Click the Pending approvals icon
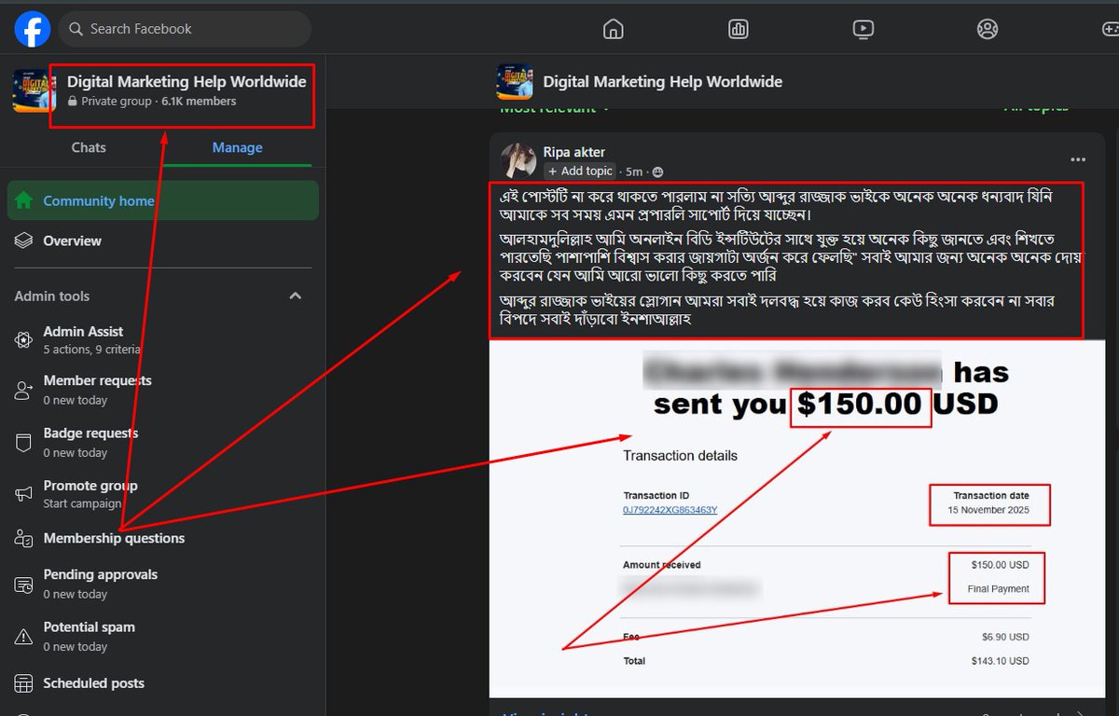Viewport: 1119px width, 716px height. click(x=24, y=585)
